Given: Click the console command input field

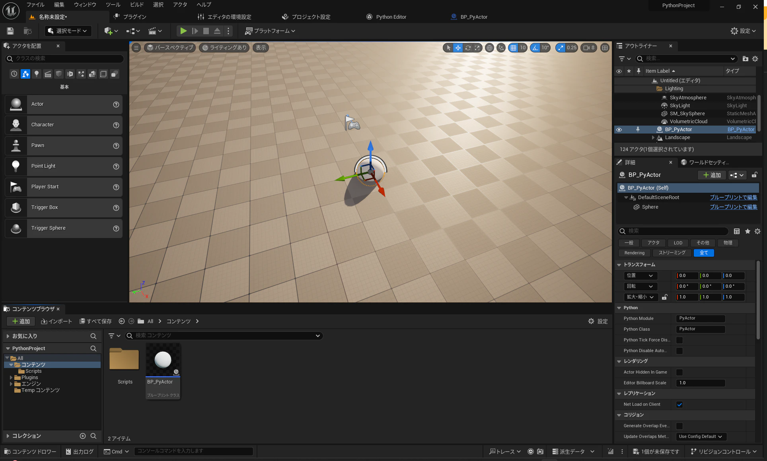Looking at the screenshot, I should point(194,451).
